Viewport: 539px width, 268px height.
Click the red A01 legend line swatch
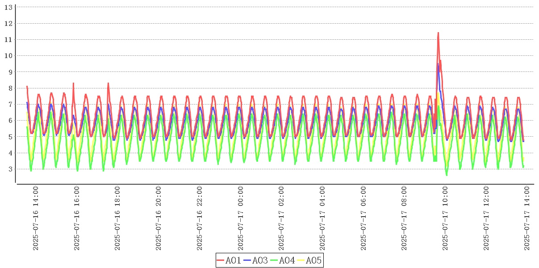pyautogui.click(x=221, y=260)
